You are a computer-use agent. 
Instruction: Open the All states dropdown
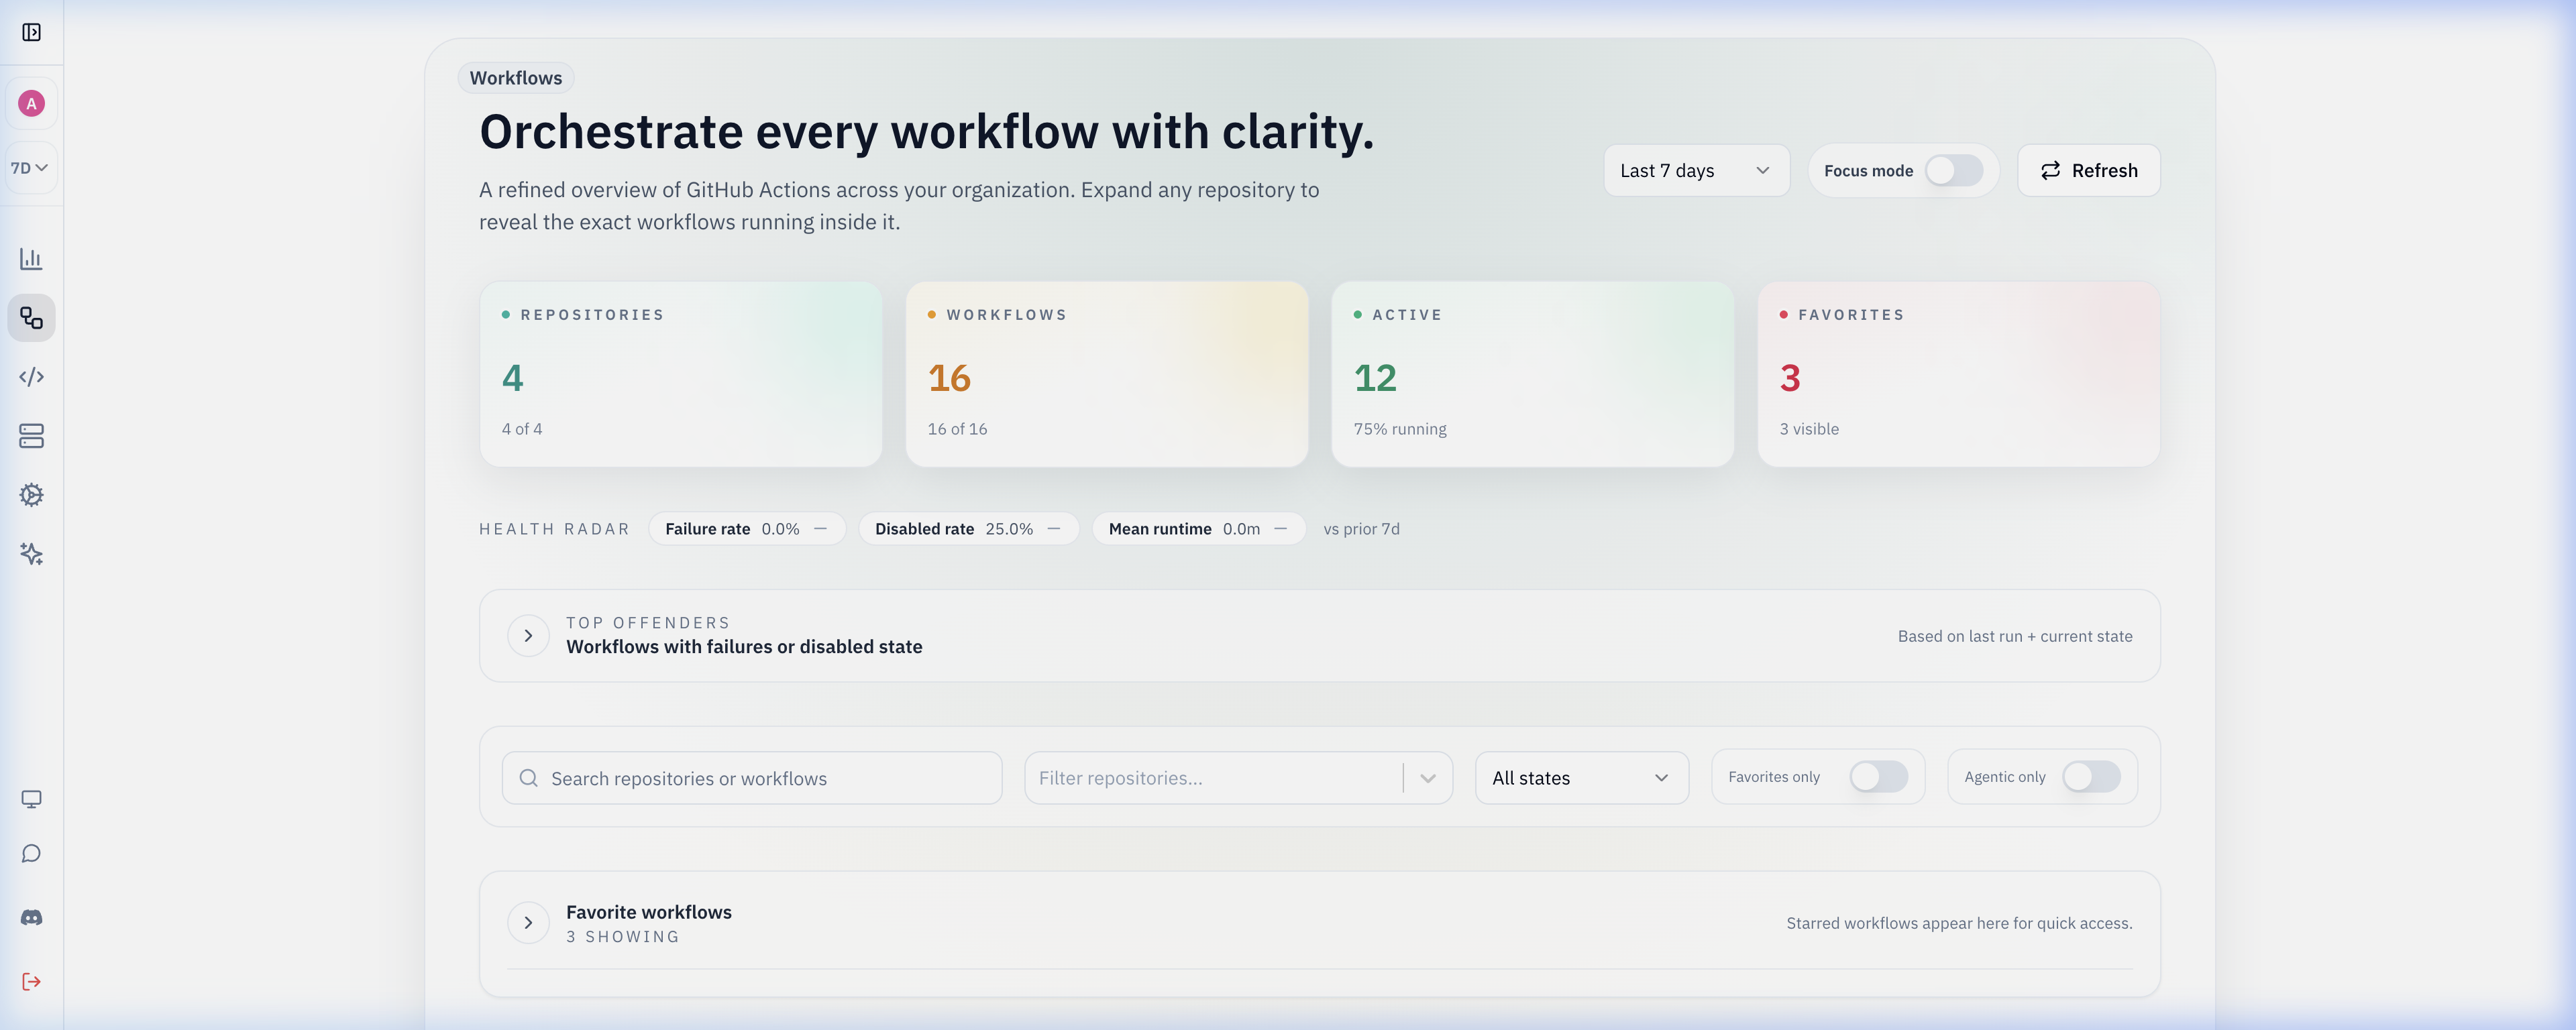1581,777
